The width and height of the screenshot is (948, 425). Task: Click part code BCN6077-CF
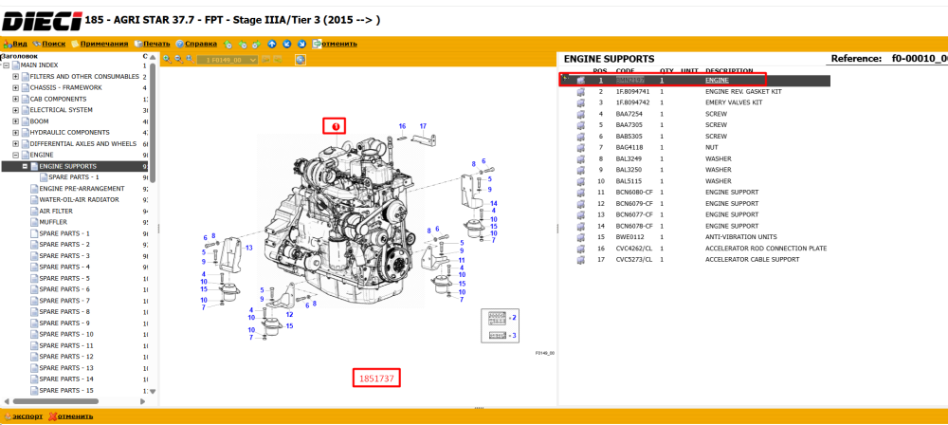(x=634, y=214)
